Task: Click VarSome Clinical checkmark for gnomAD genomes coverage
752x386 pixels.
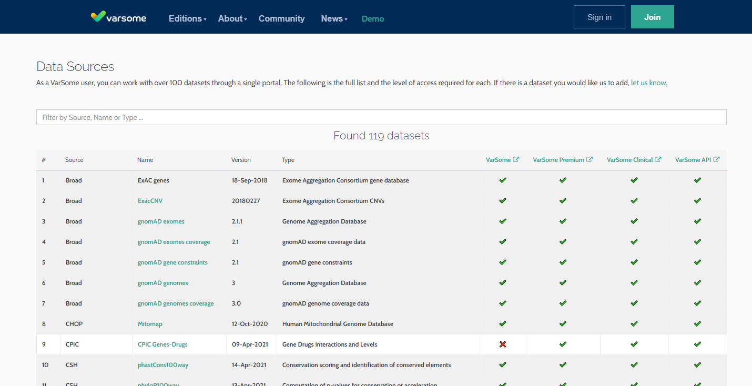Action: pos(634,303)
